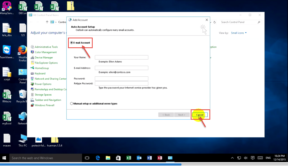The width and height of the screenshot is (288, 166).
Task: Launch Outlook from the taskbar
Action: click(x=139, y=158)
